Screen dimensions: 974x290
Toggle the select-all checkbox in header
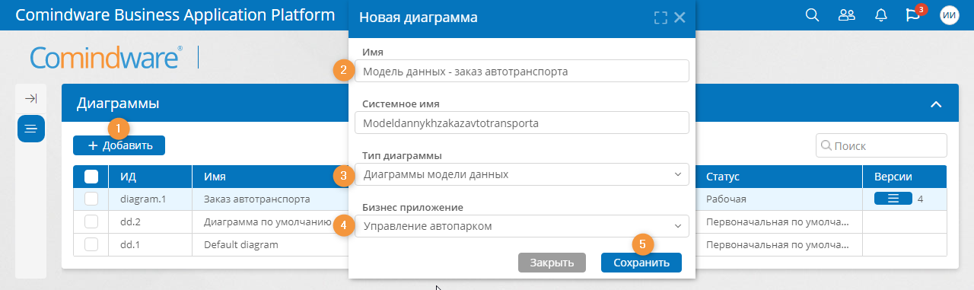(91, 177)
